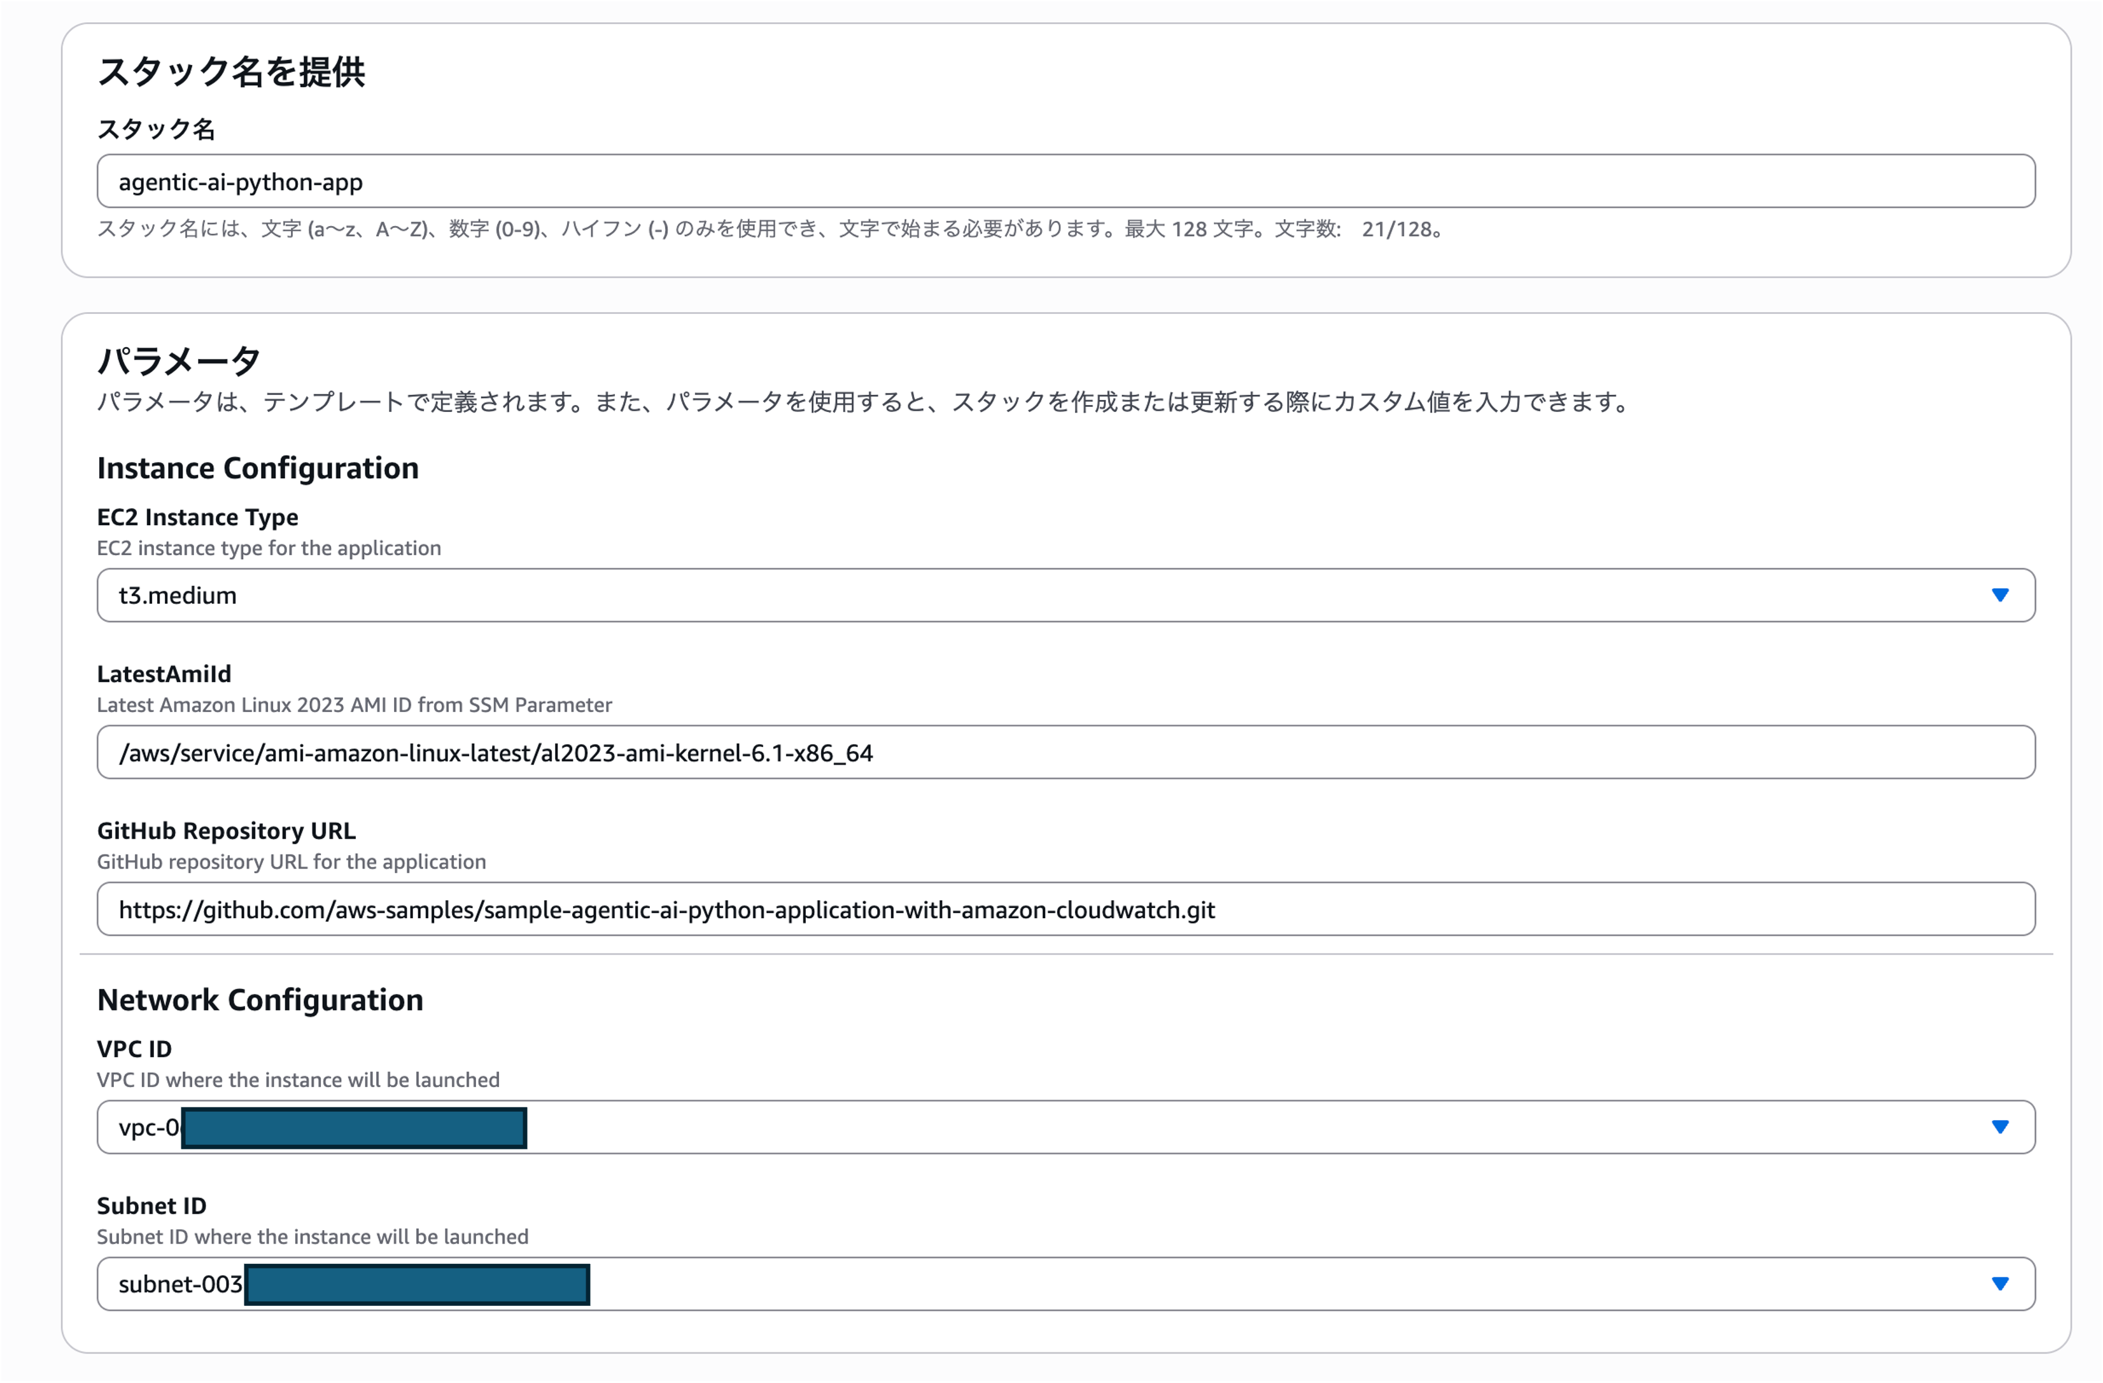Image resolution: width=2103 pixels, height=1383 pixels.
Task: Click the Subnet ID label
Action: [x=151, y=1205]
